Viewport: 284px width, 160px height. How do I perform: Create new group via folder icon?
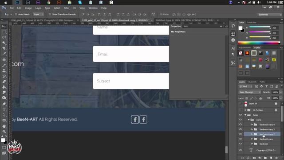[265, 158]
